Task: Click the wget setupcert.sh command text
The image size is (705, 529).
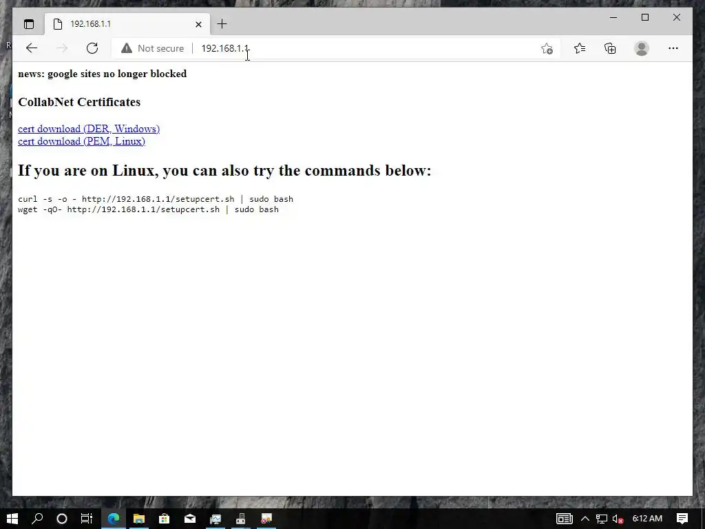Action: point(149,209)
